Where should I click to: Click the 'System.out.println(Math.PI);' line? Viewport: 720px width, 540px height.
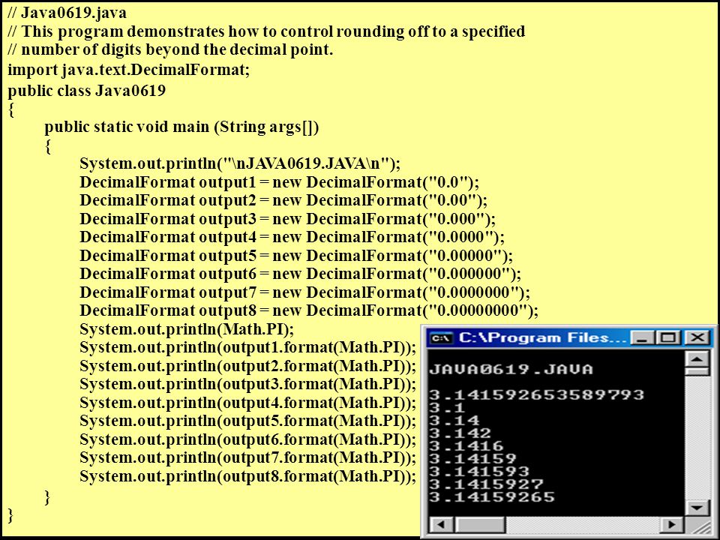(x=187, y=329)
